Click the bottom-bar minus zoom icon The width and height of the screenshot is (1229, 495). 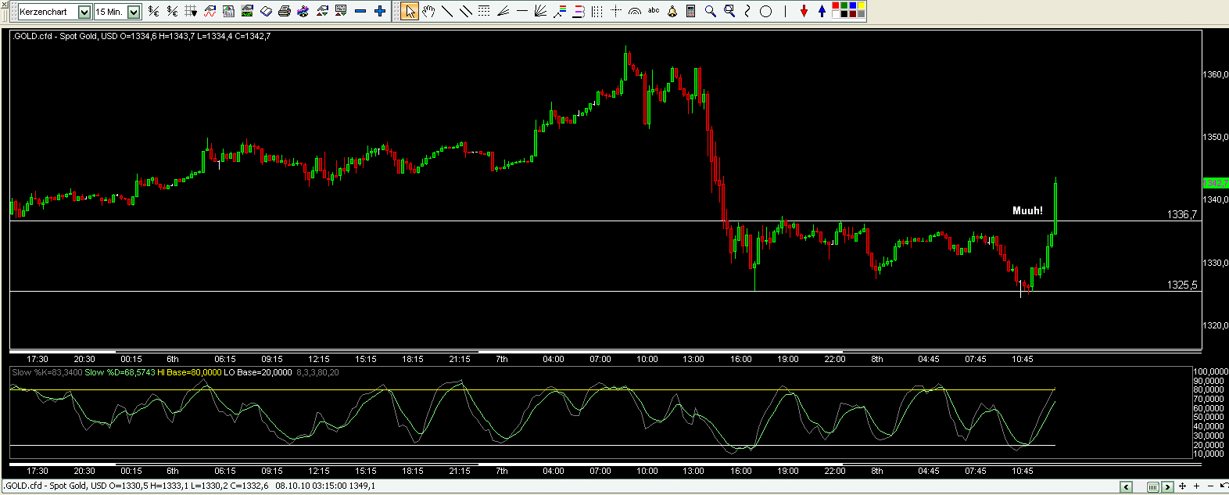(1210, 486)
